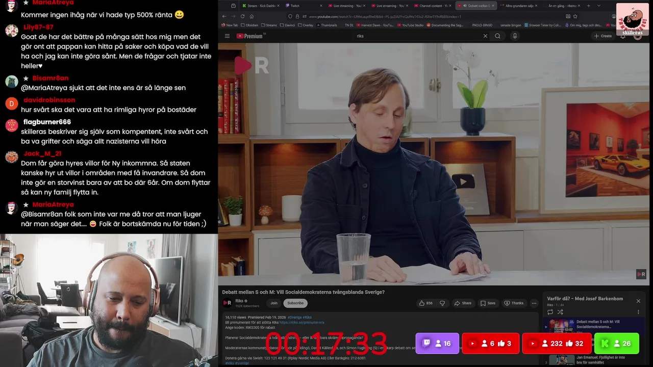Open the list all tabs dropdown
The width and height of the screenshot is (653, 367).
pyautogui.click(x=599, y=6)
